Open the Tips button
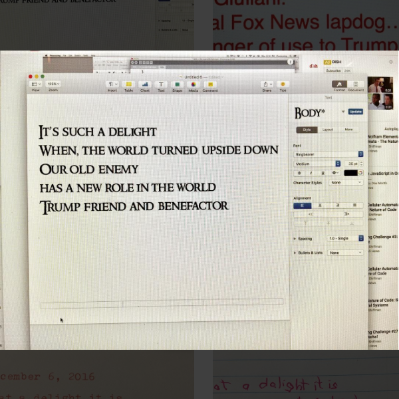The image size is (399, 399). [x=283, y=84]
